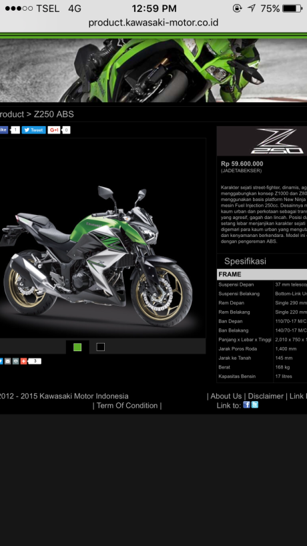Select the green color swatch

click(x=77, y=347)
